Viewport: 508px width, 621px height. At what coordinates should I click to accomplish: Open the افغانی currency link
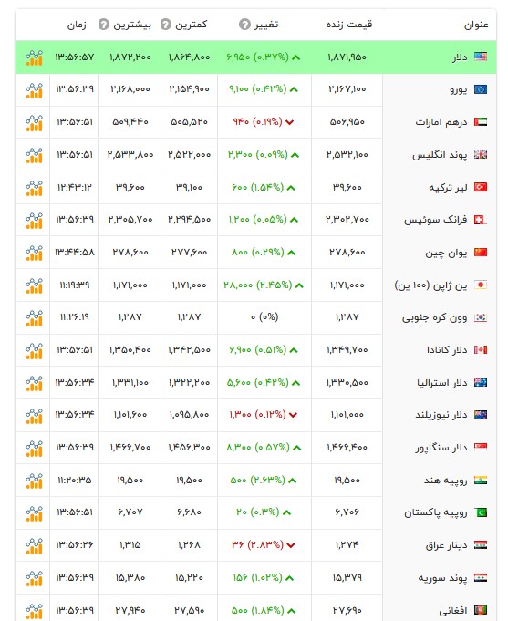(x=453, y=611)
